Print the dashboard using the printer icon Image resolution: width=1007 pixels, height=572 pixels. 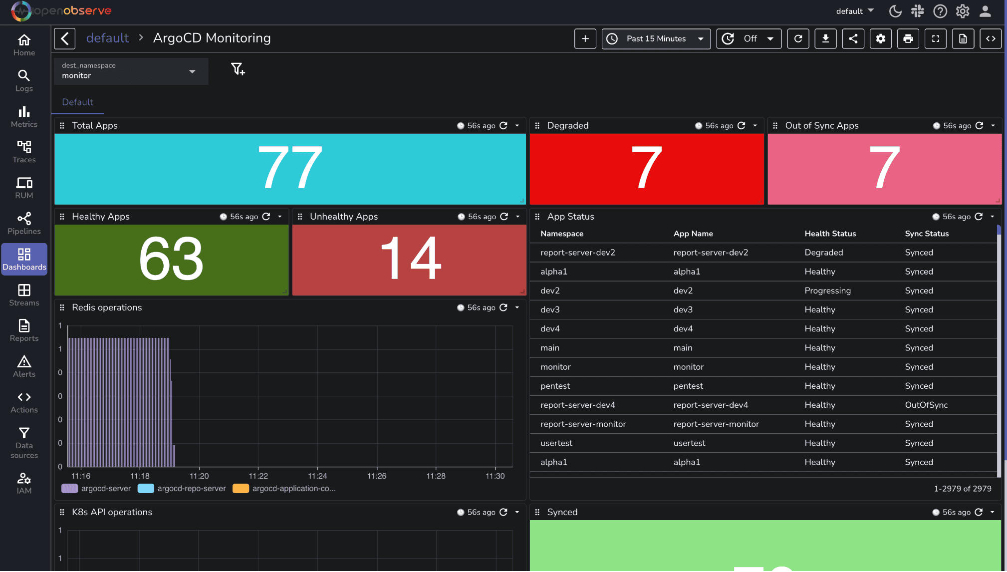pyautogui.click(x=908, y=38)
